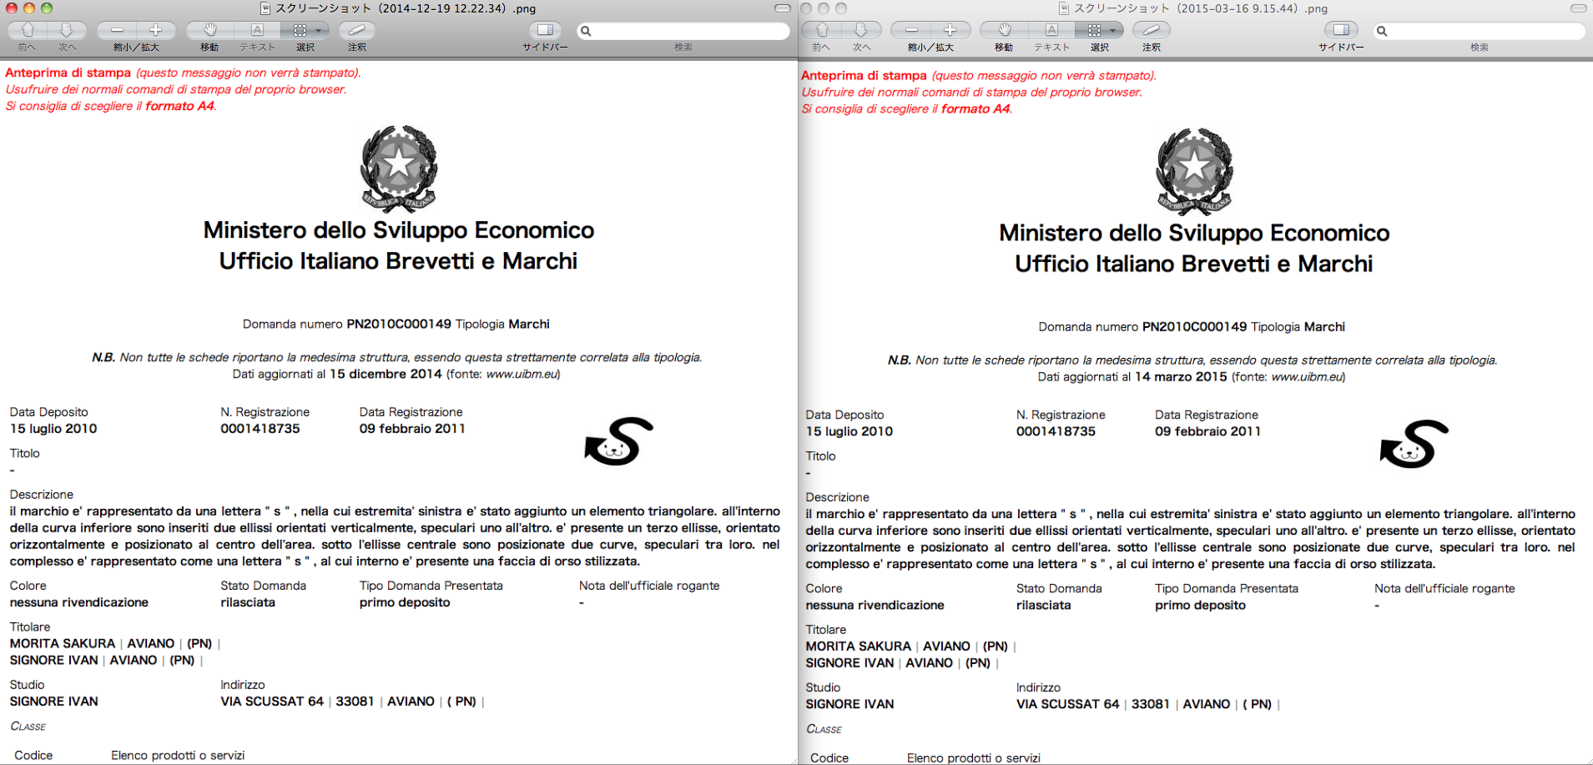Click the document icon in left window title
Viewport: 1593px width, 765px height.
click(x=265, y=8)
